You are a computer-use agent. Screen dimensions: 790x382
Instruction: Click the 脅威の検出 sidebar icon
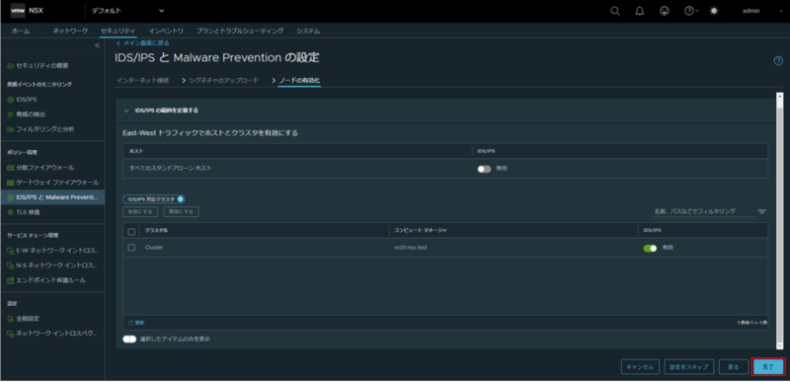pos(10,115)
